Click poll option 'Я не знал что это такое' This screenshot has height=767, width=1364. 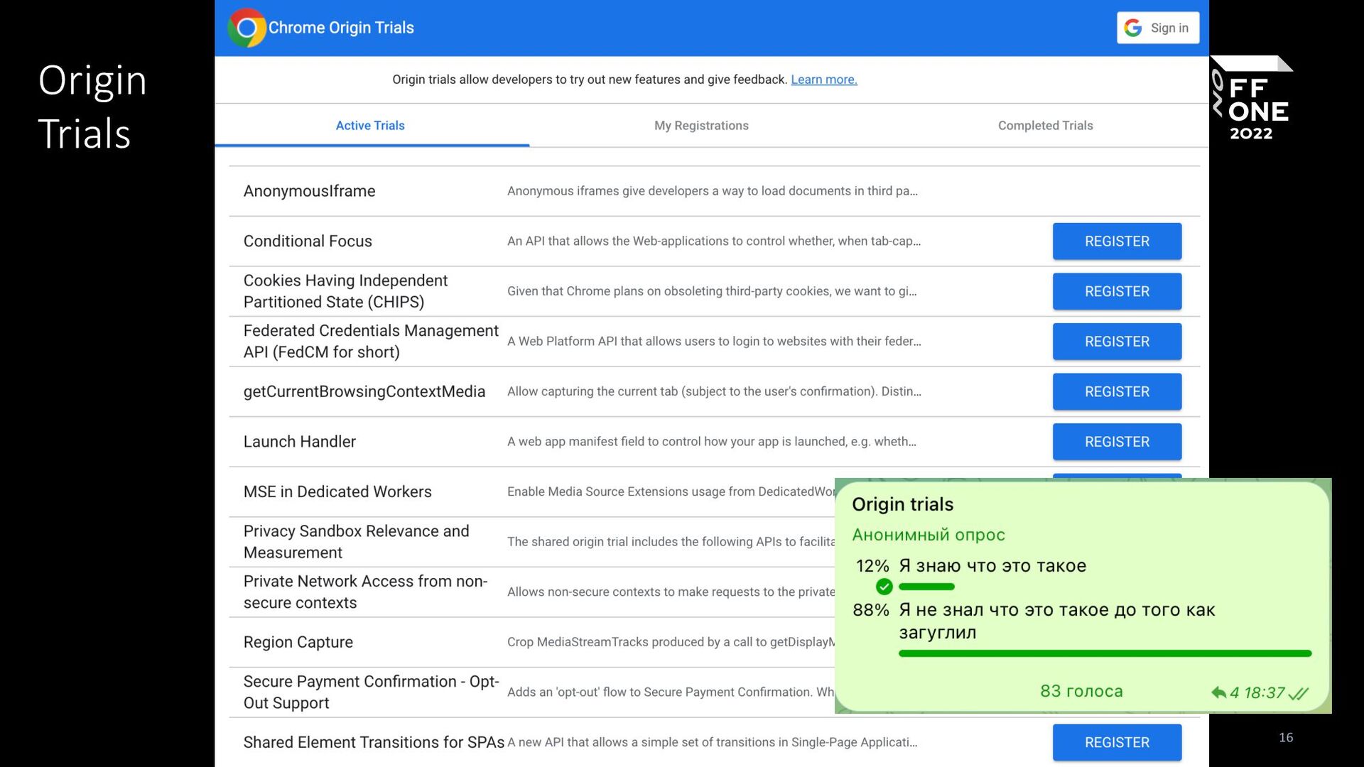coord(1057,621)
